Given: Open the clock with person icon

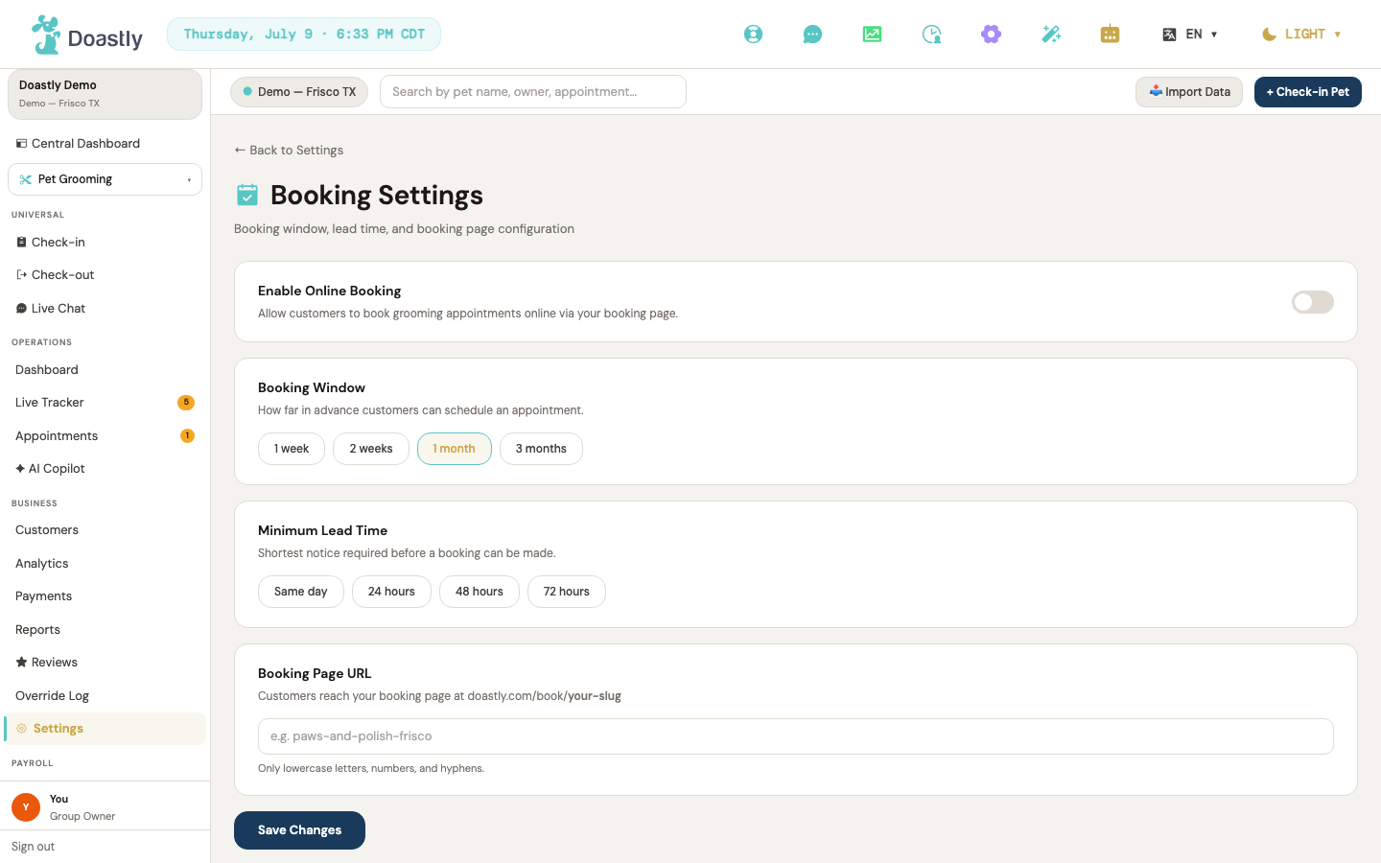Looking at the screenshot, I should pos(931,35).
